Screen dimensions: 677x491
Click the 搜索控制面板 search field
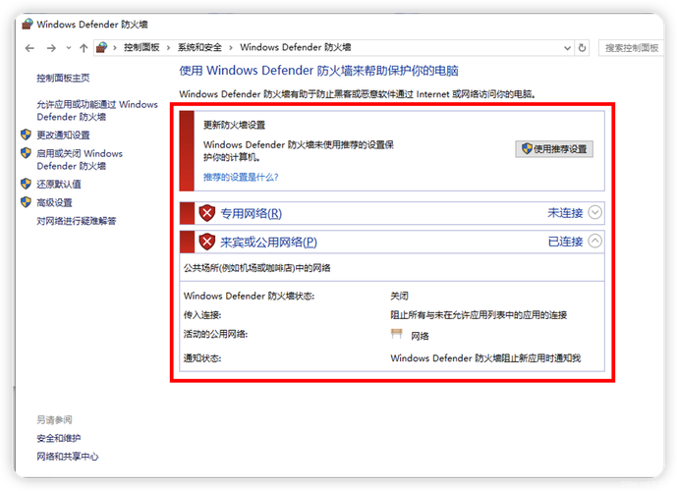pos(630,47)
